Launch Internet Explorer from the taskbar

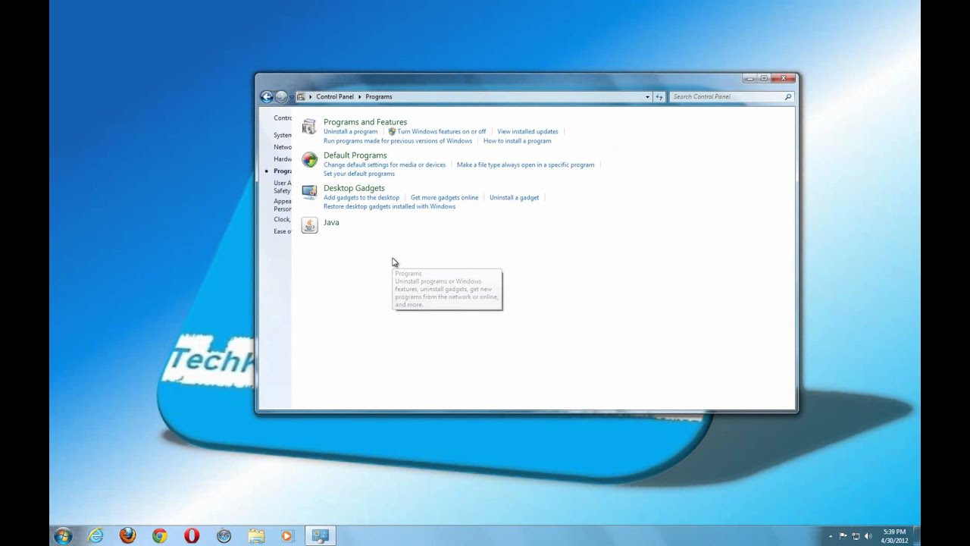[x=95, y=535]
